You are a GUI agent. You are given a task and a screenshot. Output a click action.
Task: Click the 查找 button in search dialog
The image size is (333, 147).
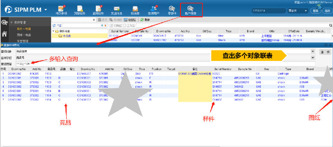coord(325,52)
